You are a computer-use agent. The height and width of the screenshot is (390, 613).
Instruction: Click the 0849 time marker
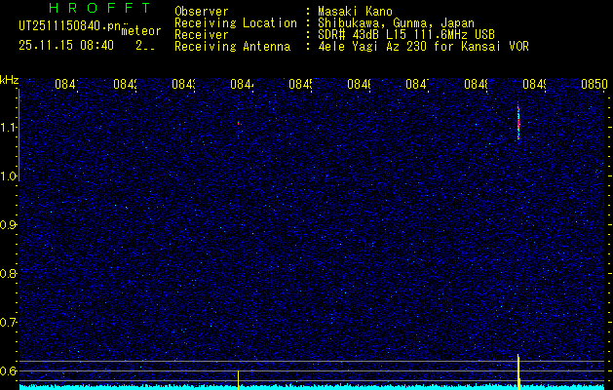[x=534, y=84]
